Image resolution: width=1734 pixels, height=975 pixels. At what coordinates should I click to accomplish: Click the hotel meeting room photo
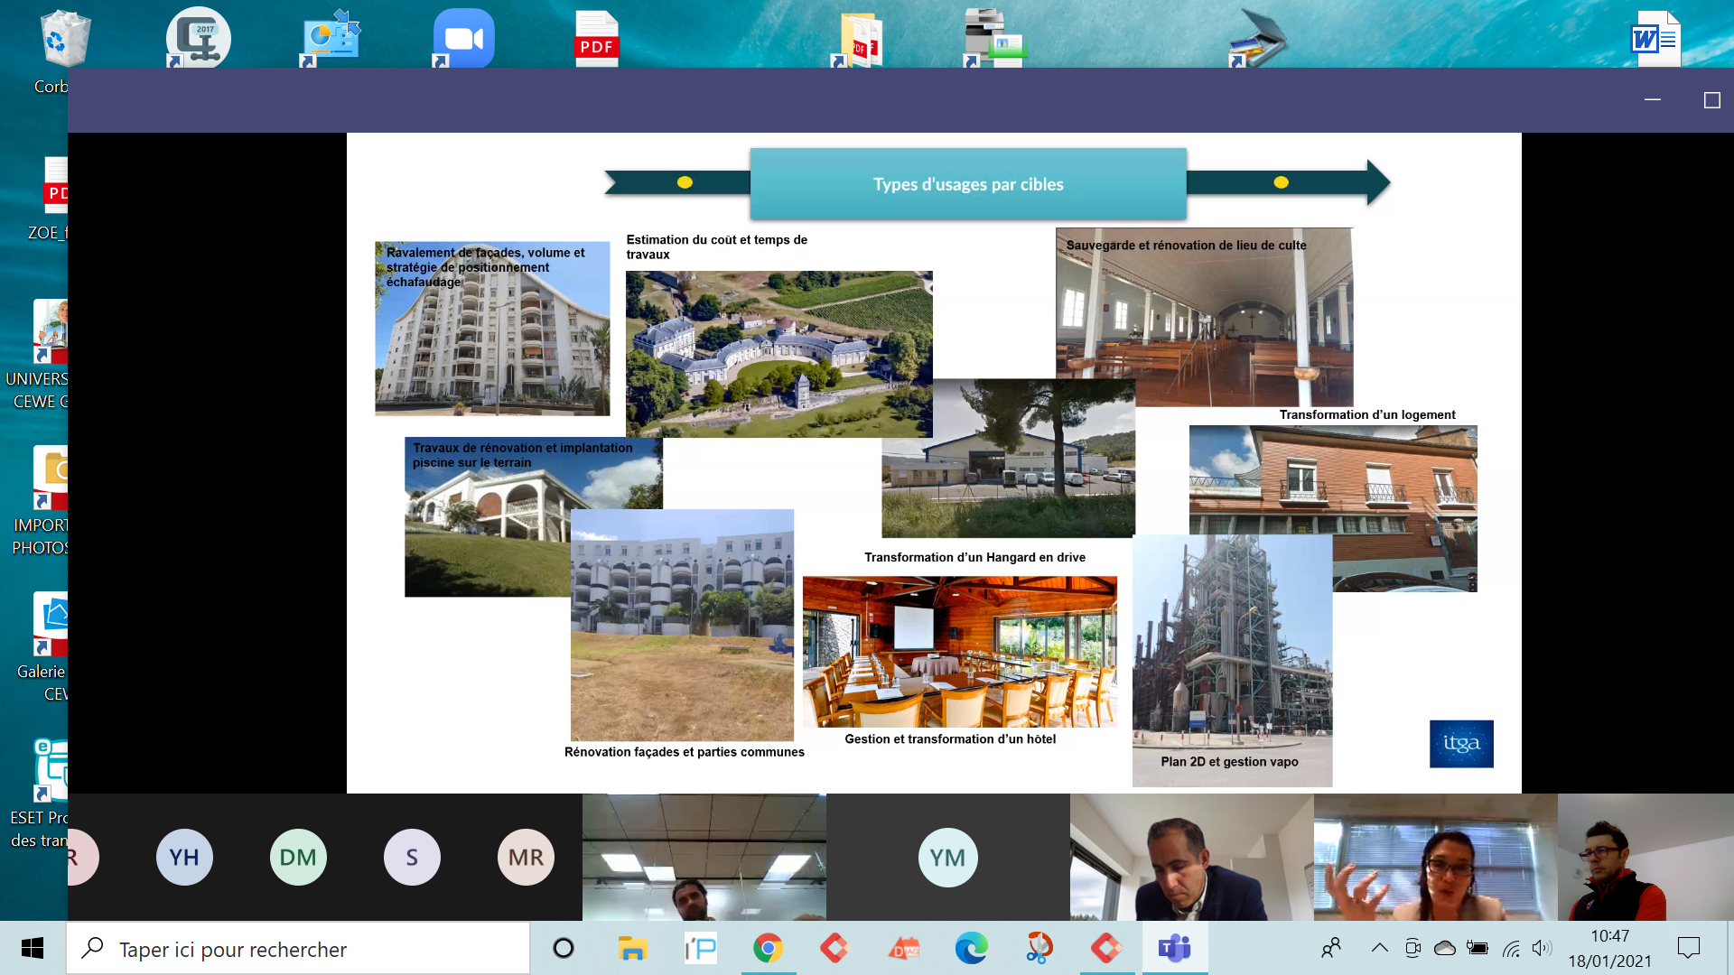coord(959,652)
